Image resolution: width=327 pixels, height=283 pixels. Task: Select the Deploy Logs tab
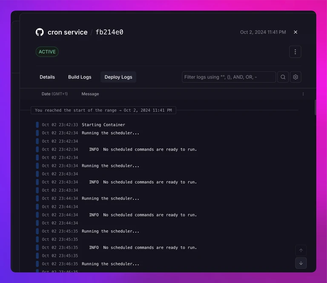point(118,77)
